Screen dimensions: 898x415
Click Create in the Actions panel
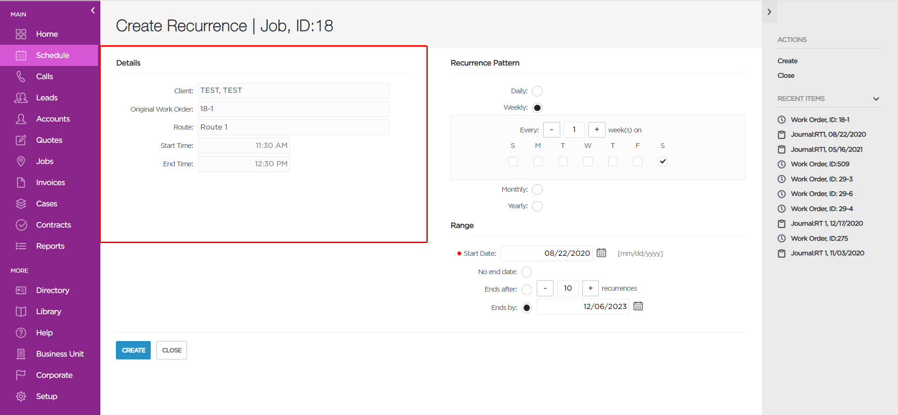(x=787, y=61)
